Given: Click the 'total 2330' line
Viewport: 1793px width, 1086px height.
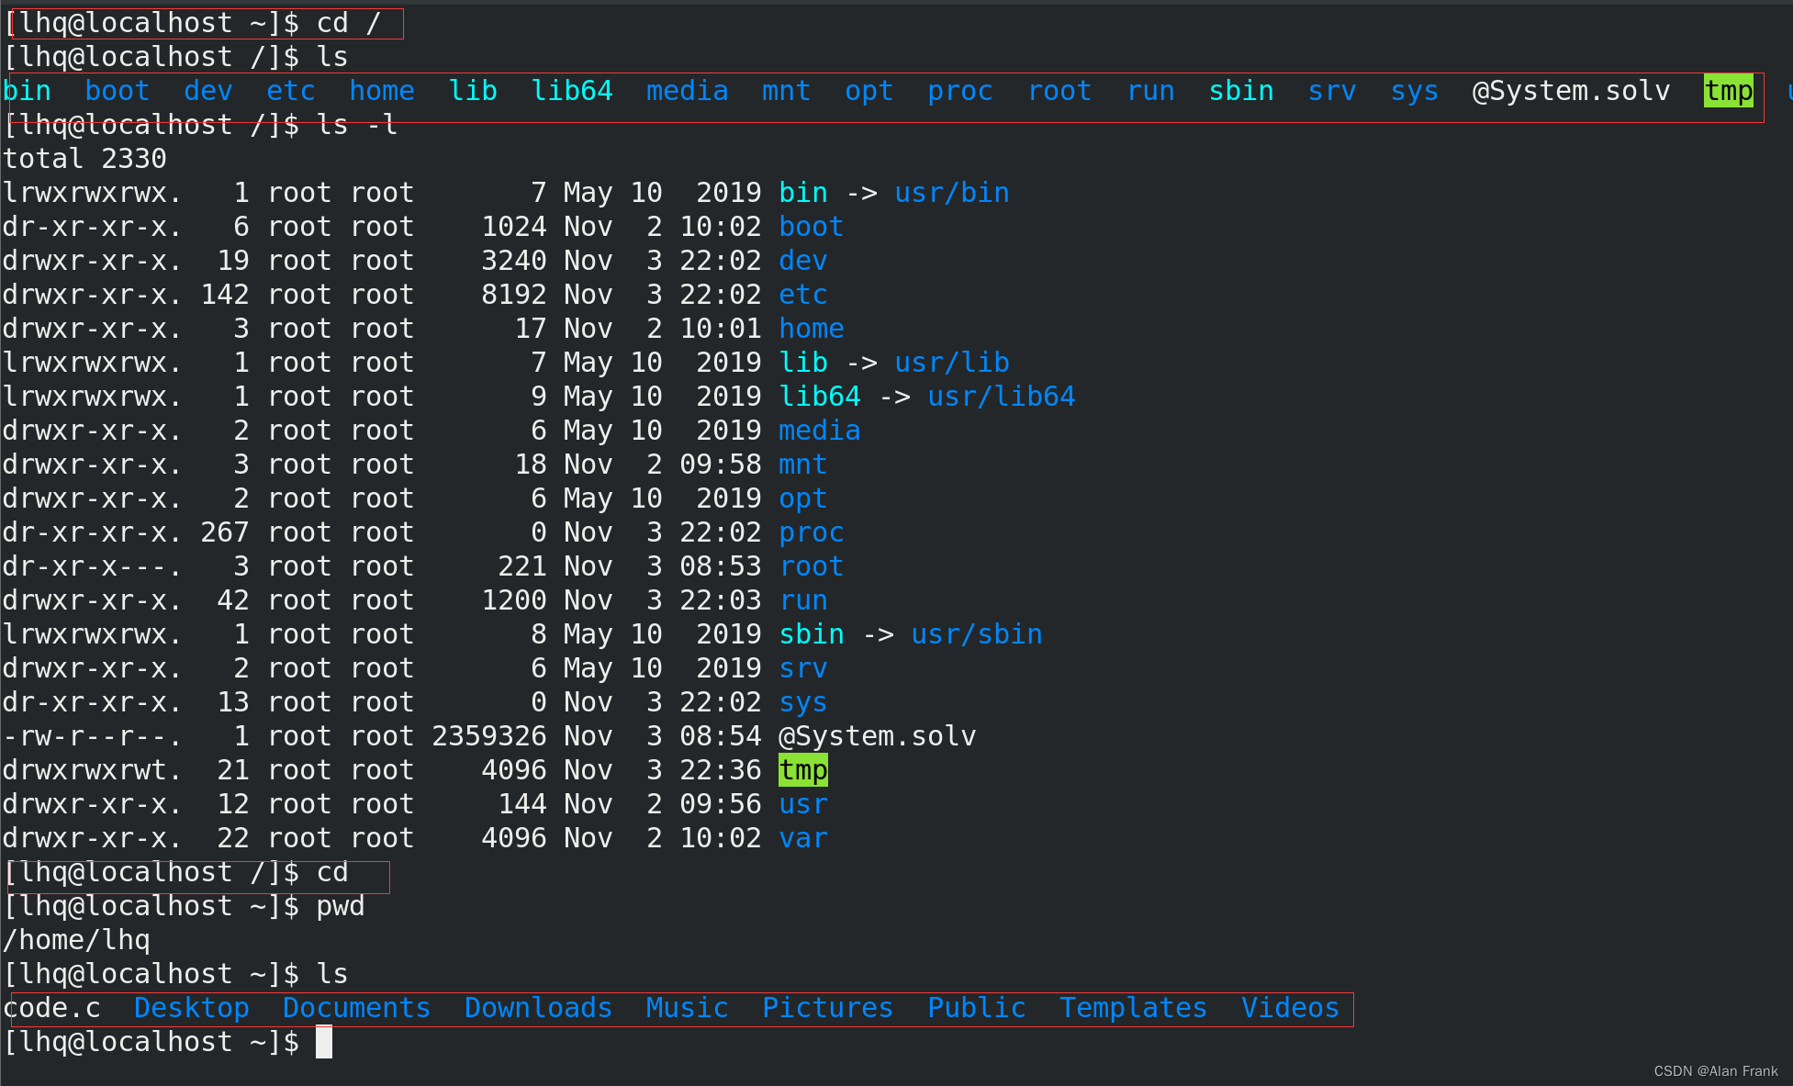Looking at the screenshot, I should pos(84,159).
